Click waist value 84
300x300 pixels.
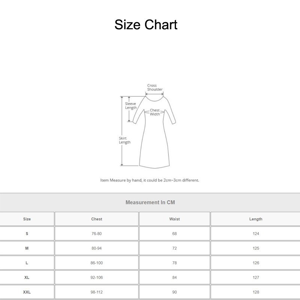click(x=174, y=277)
